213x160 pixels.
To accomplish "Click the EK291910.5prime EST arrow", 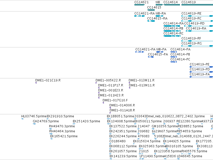I will coord(48,119).
